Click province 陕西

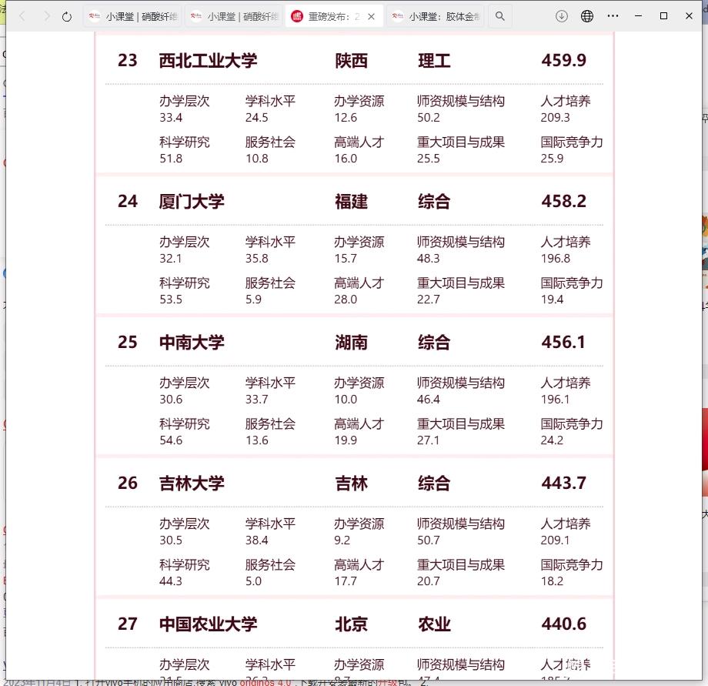[351, 61]
